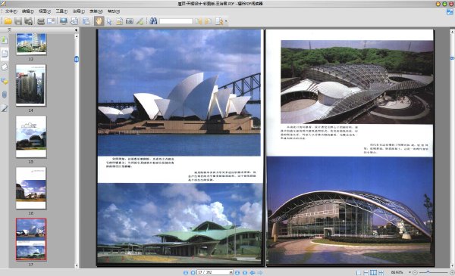Viewport: 455px width, 276px height.
Task: Open the second menu in the menu bar
Action: coord(28,11)
